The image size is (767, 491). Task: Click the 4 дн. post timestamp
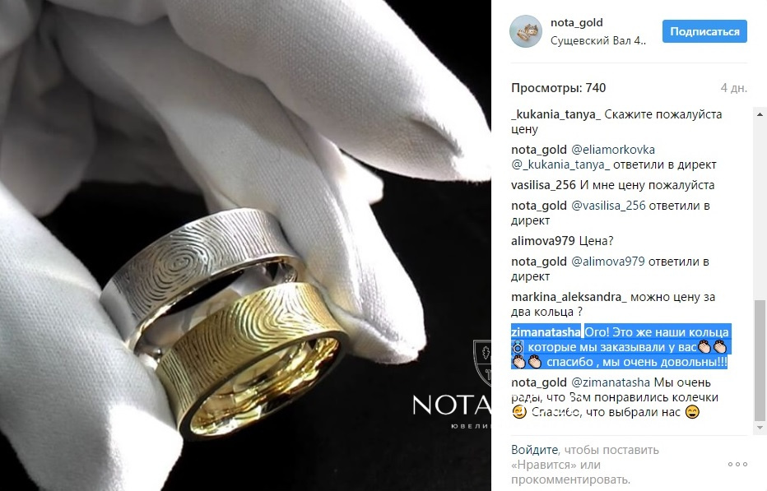point(734,88)
